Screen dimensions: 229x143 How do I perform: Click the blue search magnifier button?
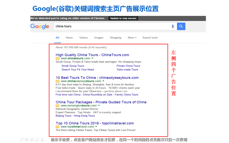tap(181, 26)
